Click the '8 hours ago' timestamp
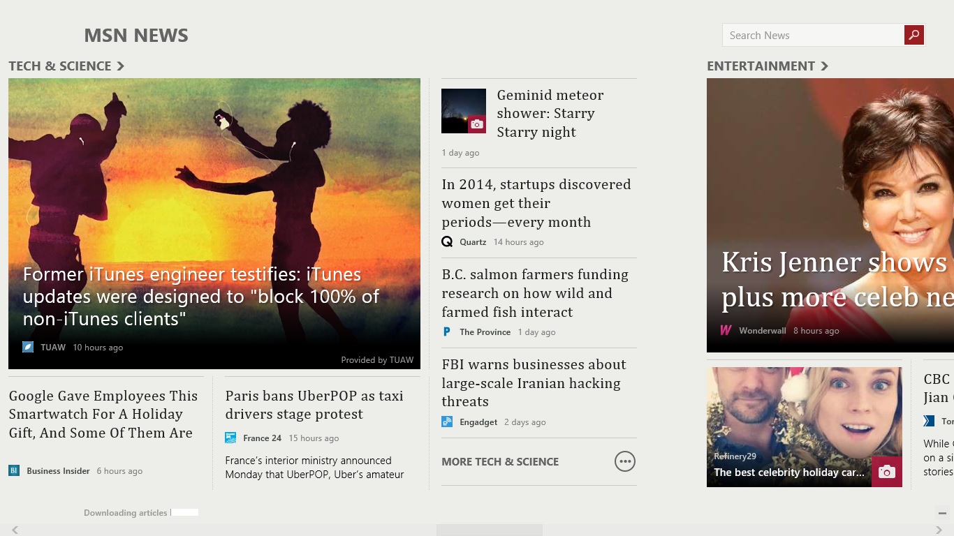 (816, 331)
